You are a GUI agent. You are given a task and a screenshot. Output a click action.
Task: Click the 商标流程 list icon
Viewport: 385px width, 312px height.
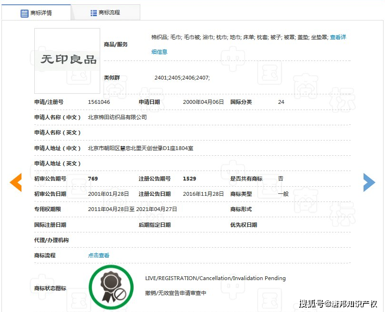(94, 13)
